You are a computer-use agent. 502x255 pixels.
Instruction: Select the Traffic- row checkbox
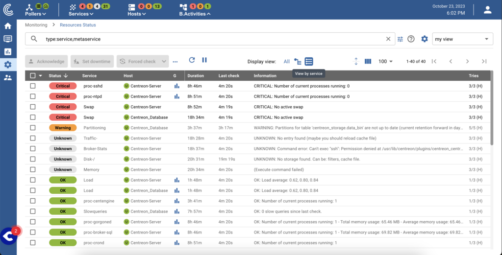pos(33,138)
